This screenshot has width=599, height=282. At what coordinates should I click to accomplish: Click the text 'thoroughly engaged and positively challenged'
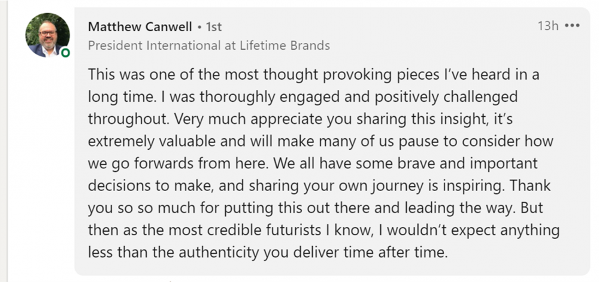pyautogui.click(x=358, y=97)
